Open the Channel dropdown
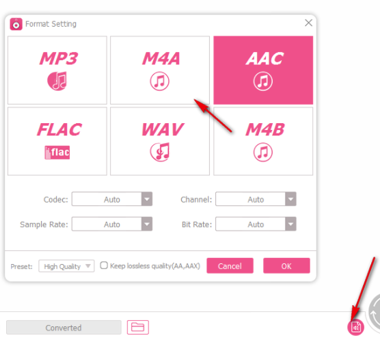Image resolution: width=380 pixels, height=340 pixels. [256, 199]
